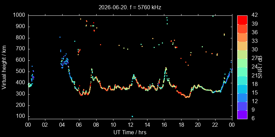275x137 pixels.
Task: Click the SNR / dB colorbar label
Action: 260,67
